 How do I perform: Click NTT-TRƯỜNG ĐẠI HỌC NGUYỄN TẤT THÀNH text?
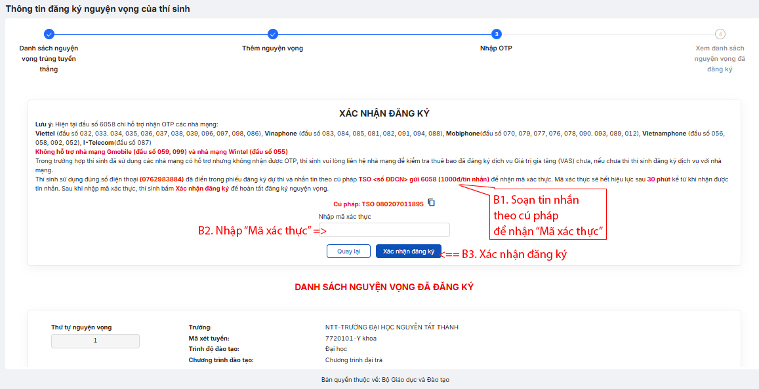[392, 327]
